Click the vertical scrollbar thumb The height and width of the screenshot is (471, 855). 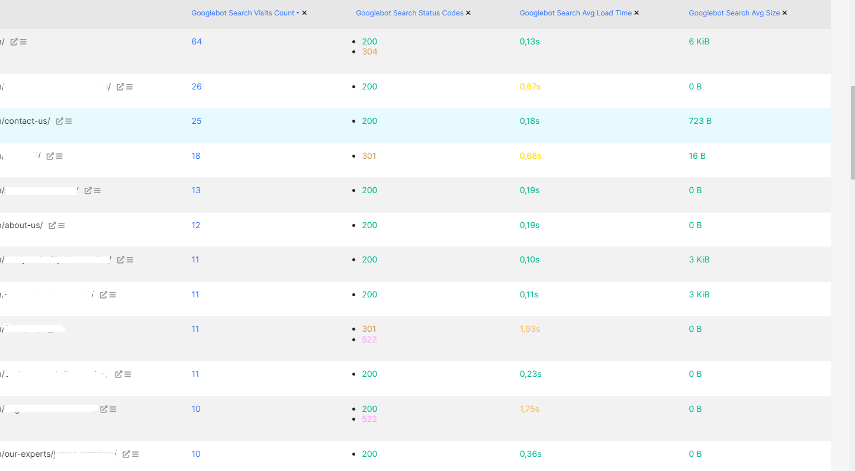point(853,132)
